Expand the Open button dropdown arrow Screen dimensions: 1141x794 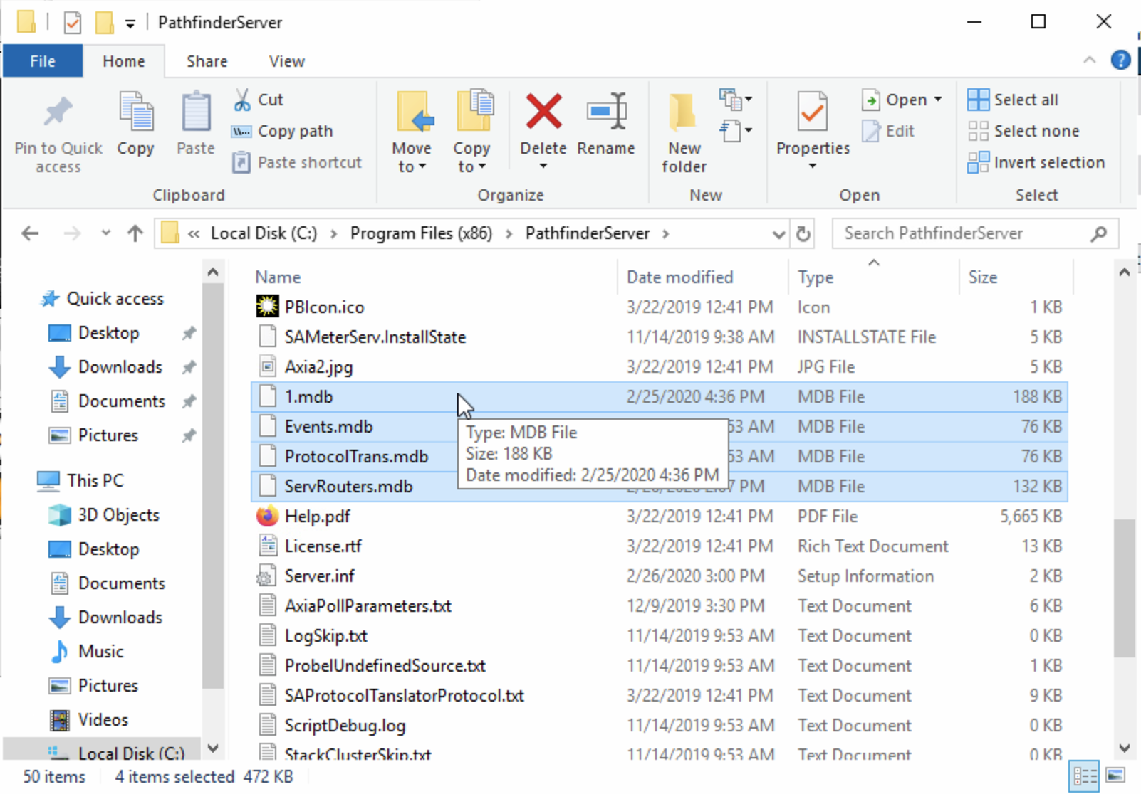938,100
